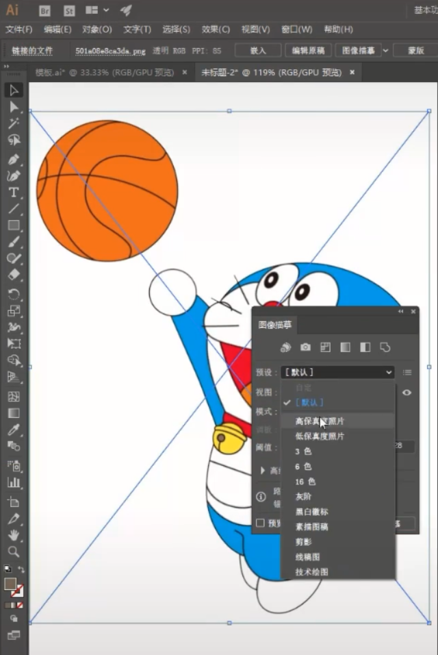Select the Scale tool

[x=14, y=311]
